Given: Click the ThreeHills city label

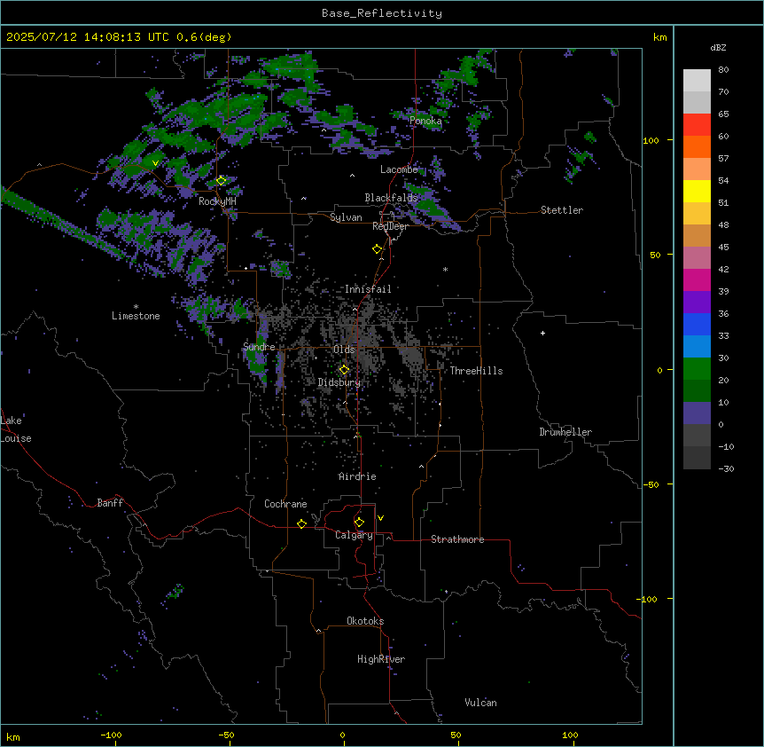Looking at the screenshot, I should tap(476, 371).
